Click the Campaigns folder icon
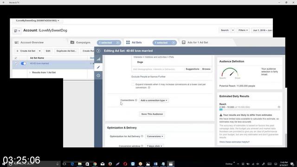 point(72,42)
